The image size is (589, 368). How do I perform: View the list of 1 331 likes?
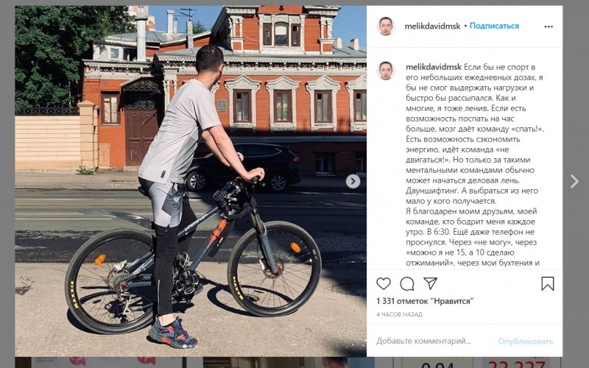pyautogui.click(x=425, y=301)
